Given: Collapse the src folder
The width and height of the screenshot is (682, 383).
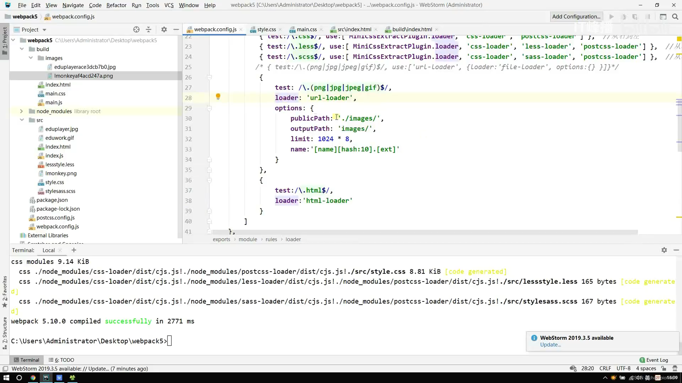Looking at the screenshot, I should pyautogui.click(x=22, y=120).
